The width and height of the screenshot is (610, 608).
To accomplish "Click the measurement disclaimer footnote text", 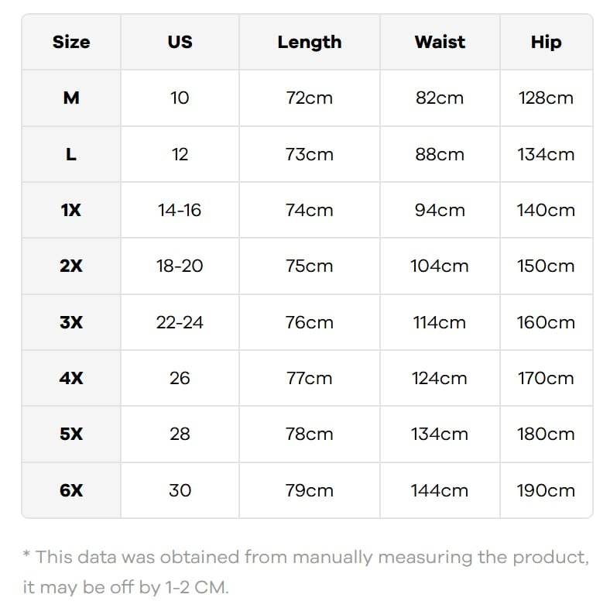I will (305, 572).
